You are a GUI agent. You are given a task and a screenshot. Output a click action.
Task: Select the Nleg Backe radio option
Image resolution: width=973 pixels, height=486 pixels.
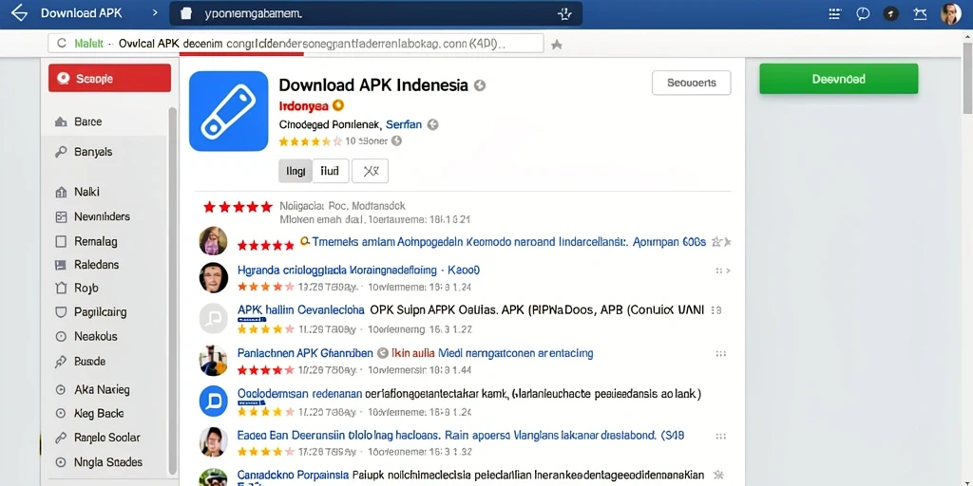(61, 414)
